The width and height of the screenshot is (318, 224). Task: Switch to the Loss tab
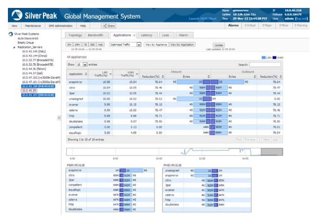point(166,35)
